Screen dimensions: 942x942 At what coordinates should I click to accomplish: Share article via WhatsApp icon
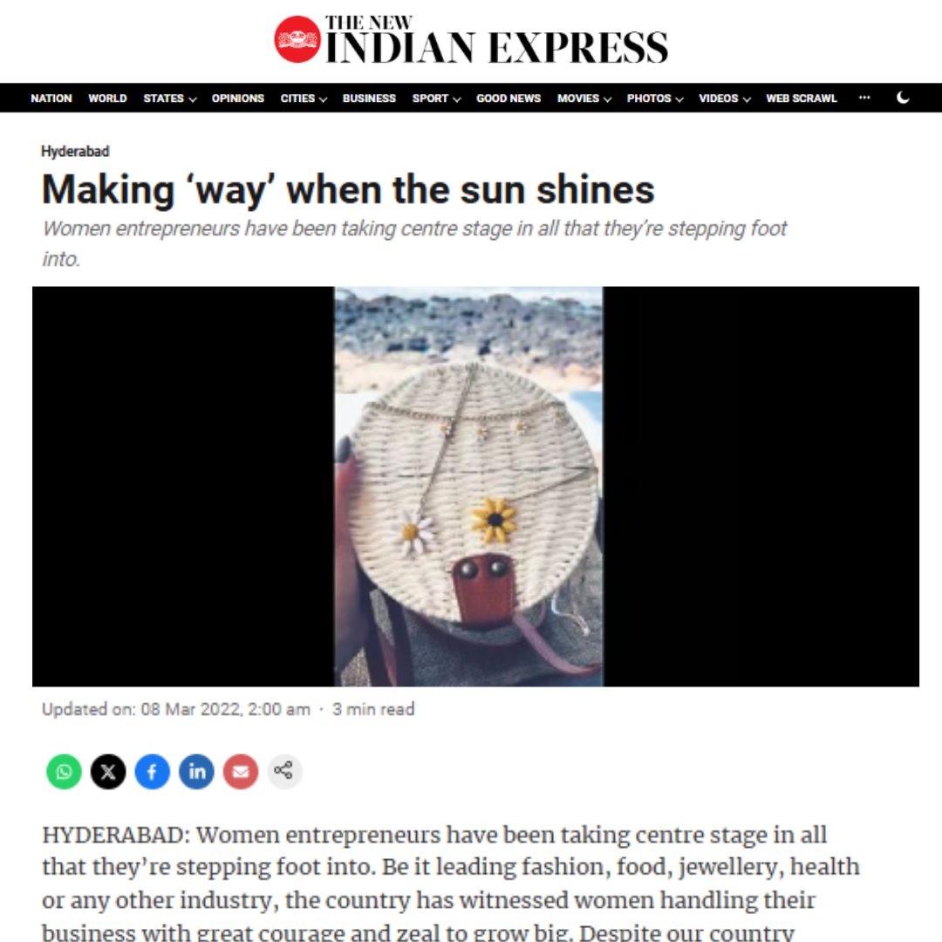point(64,771)
